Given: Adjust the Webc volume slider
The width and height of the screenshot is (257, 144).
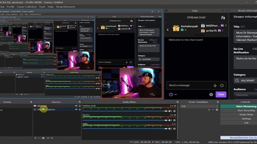Looking at the screenshot, I should click(125, 129).
